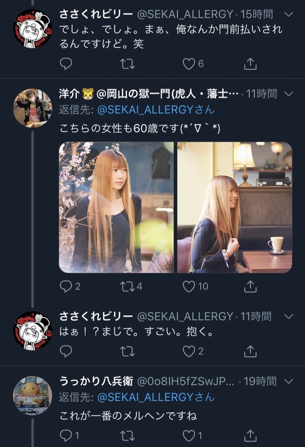Open 洋介's profile avatar

[32, 107]
